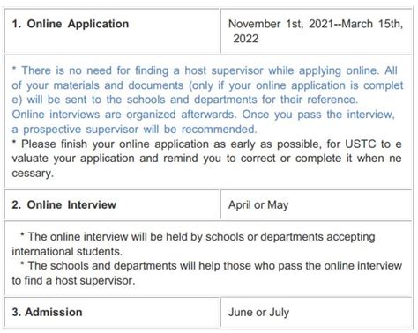
Task: Click the '2022' text in the date cell
Action: (246, 39)
